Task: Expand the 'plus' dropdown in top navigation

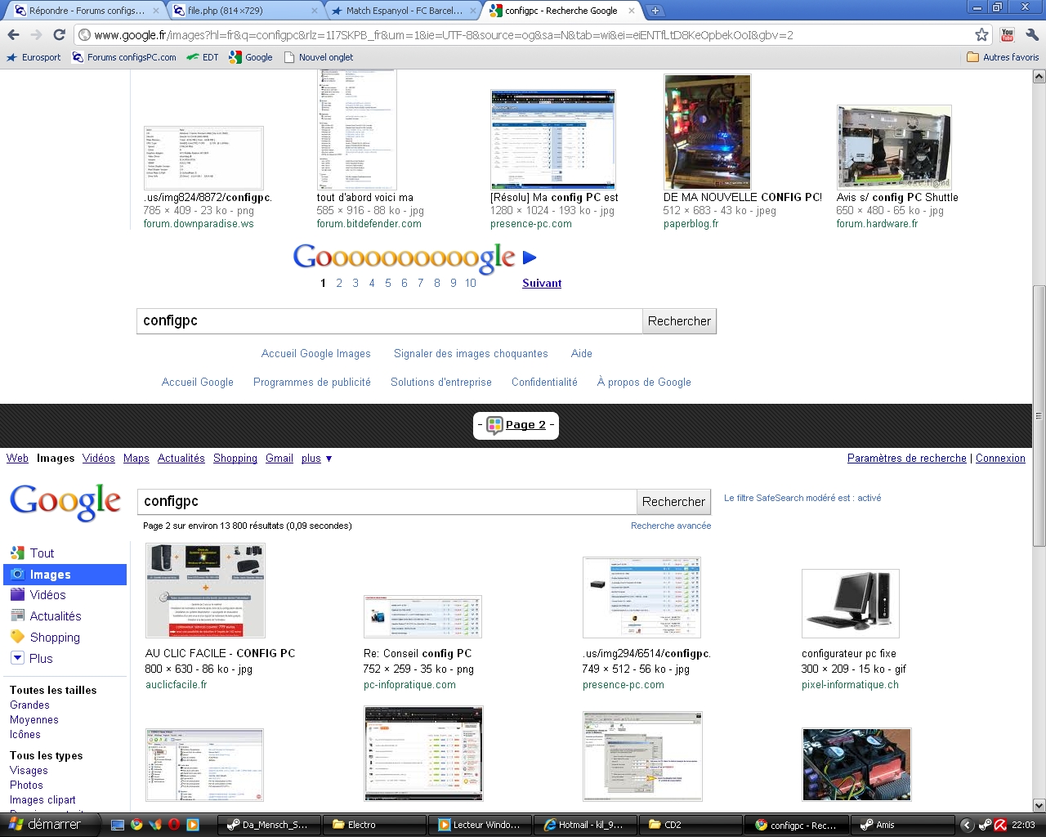Action: click(316, 459)
